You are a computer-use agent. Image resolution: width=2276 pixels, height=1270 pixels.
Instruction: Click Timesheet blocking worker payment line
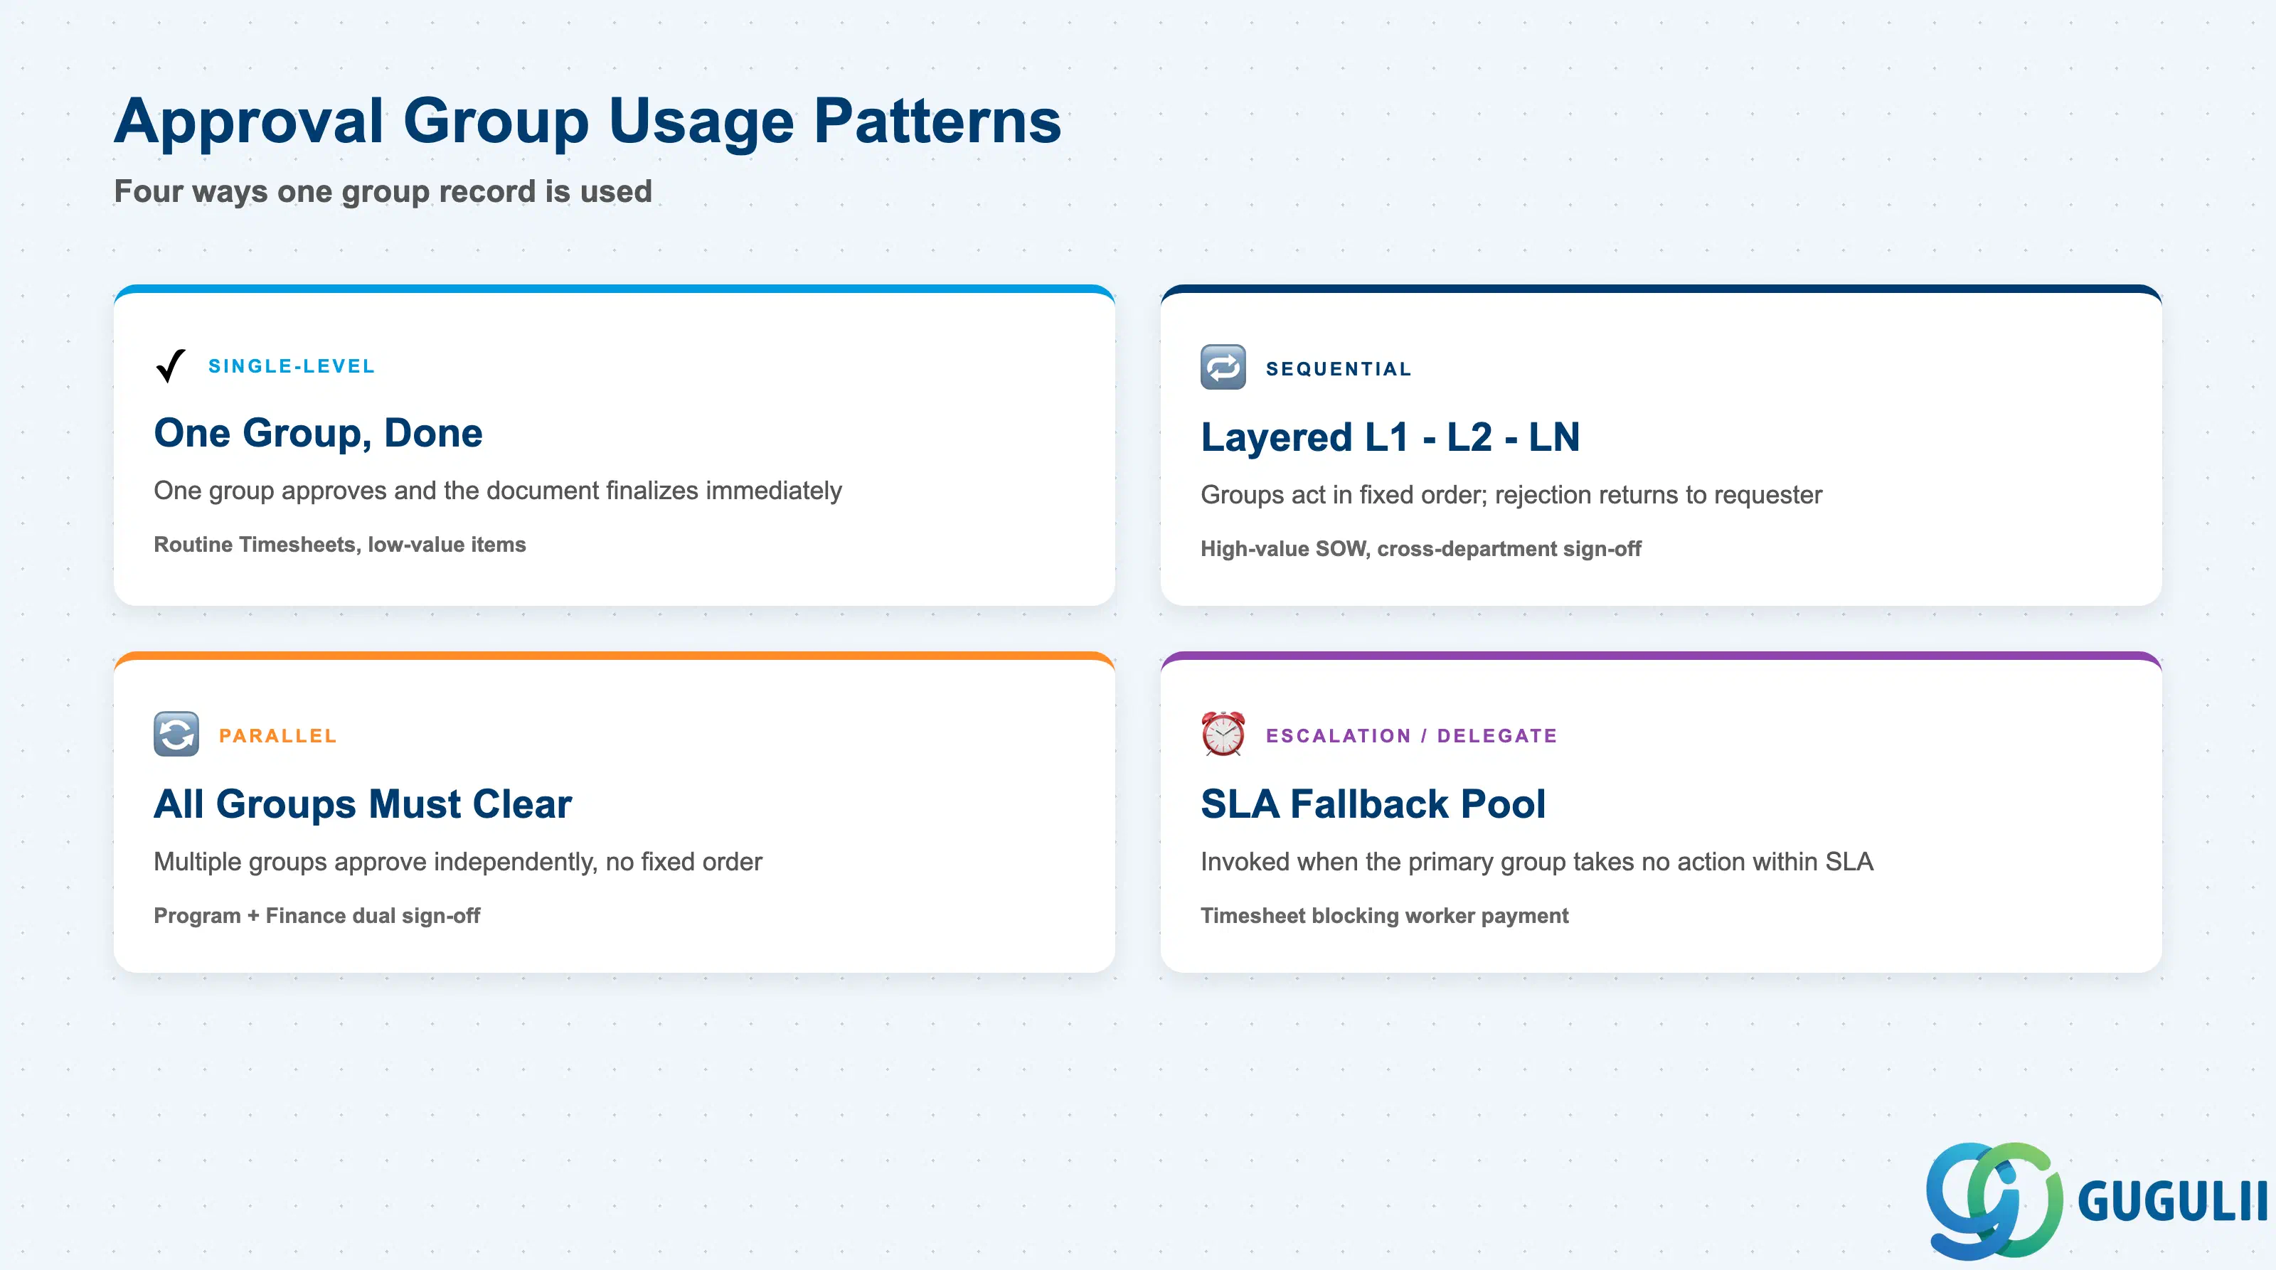1383,916
